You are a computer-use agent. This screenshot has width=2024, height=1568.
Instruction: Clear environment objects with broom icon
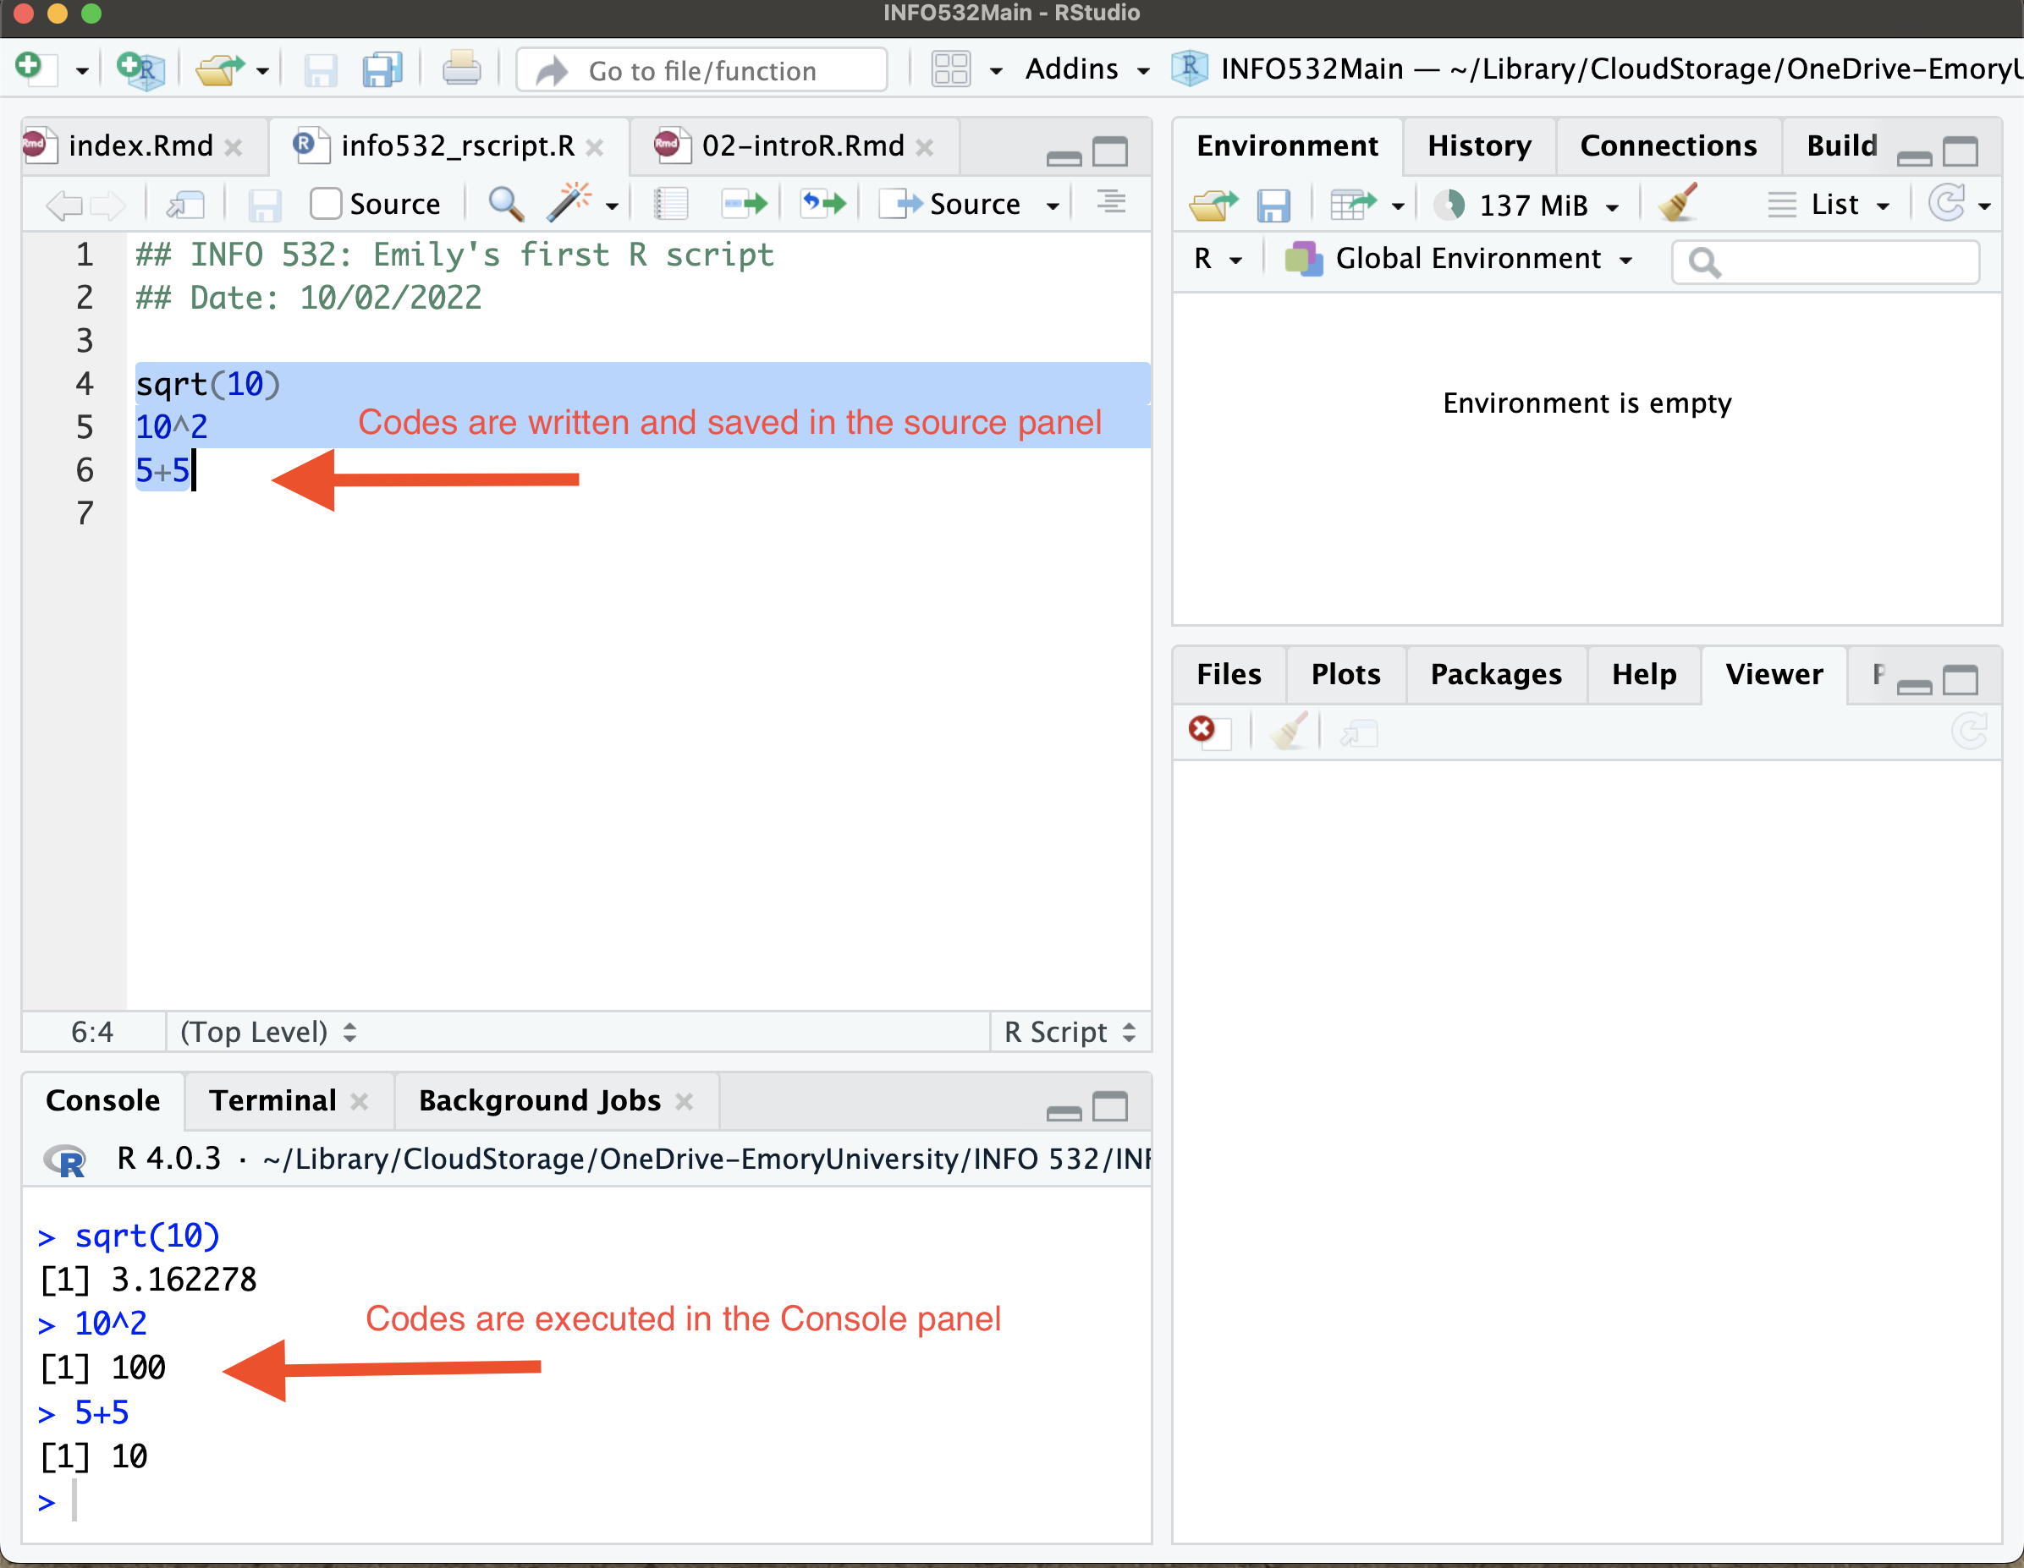pyautogui.click(x=1676, y=204)
